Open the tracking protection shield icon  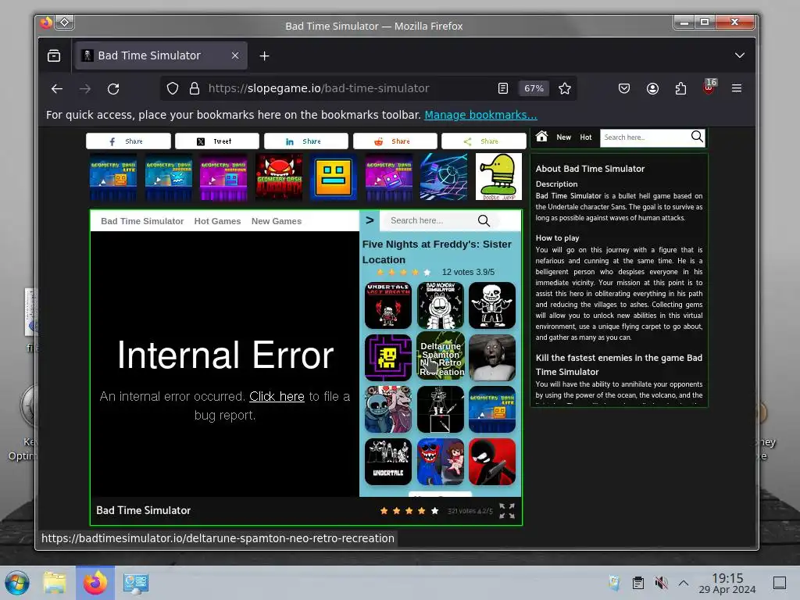(173, 89)
